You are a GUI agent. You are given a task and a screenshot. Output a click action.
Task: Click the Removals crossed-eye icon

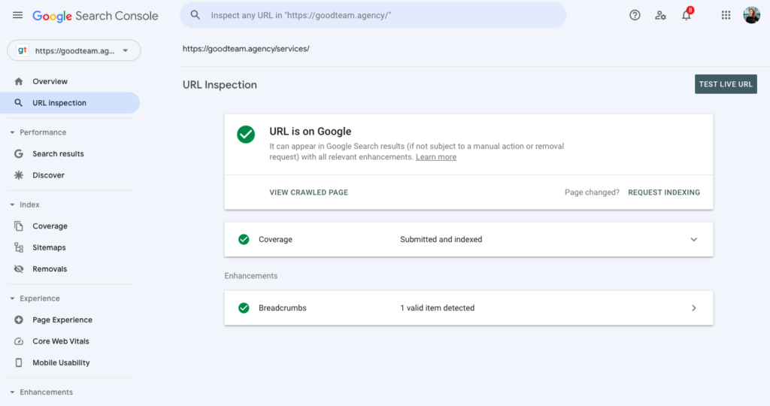tap(19, 269)
